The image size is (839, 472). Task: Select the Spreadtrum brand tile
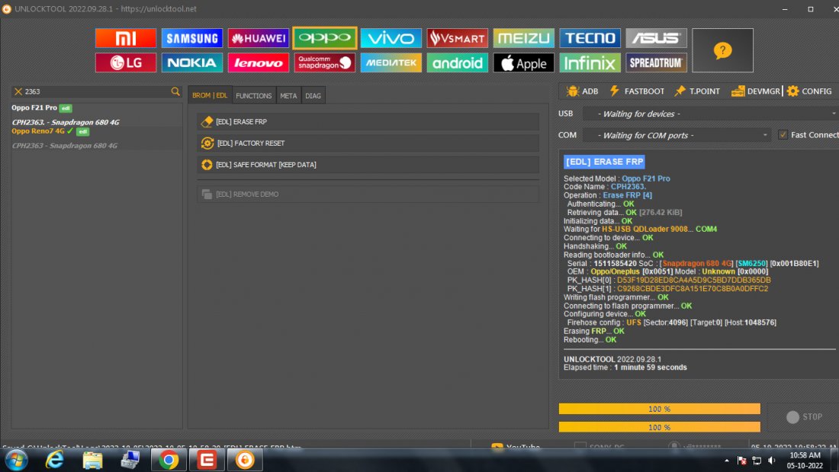pyautogui.click(x=657, y=63)
